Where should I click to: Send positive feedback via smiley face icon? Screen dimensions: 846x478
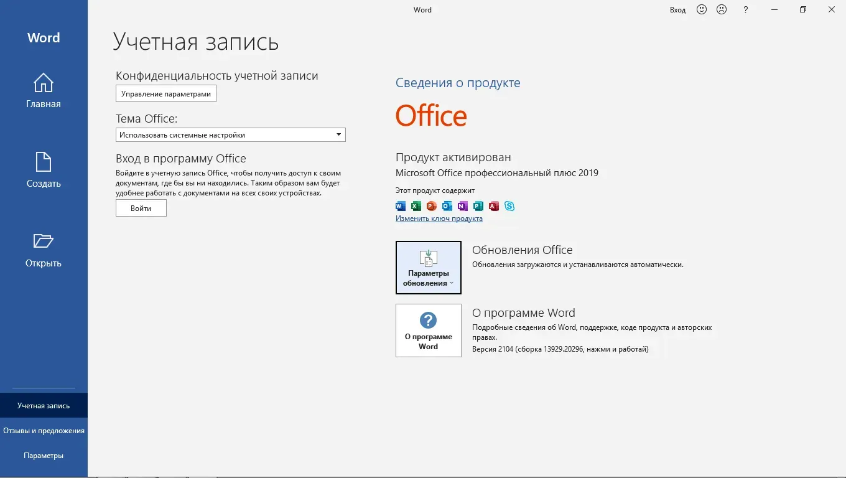pos(702,9)
